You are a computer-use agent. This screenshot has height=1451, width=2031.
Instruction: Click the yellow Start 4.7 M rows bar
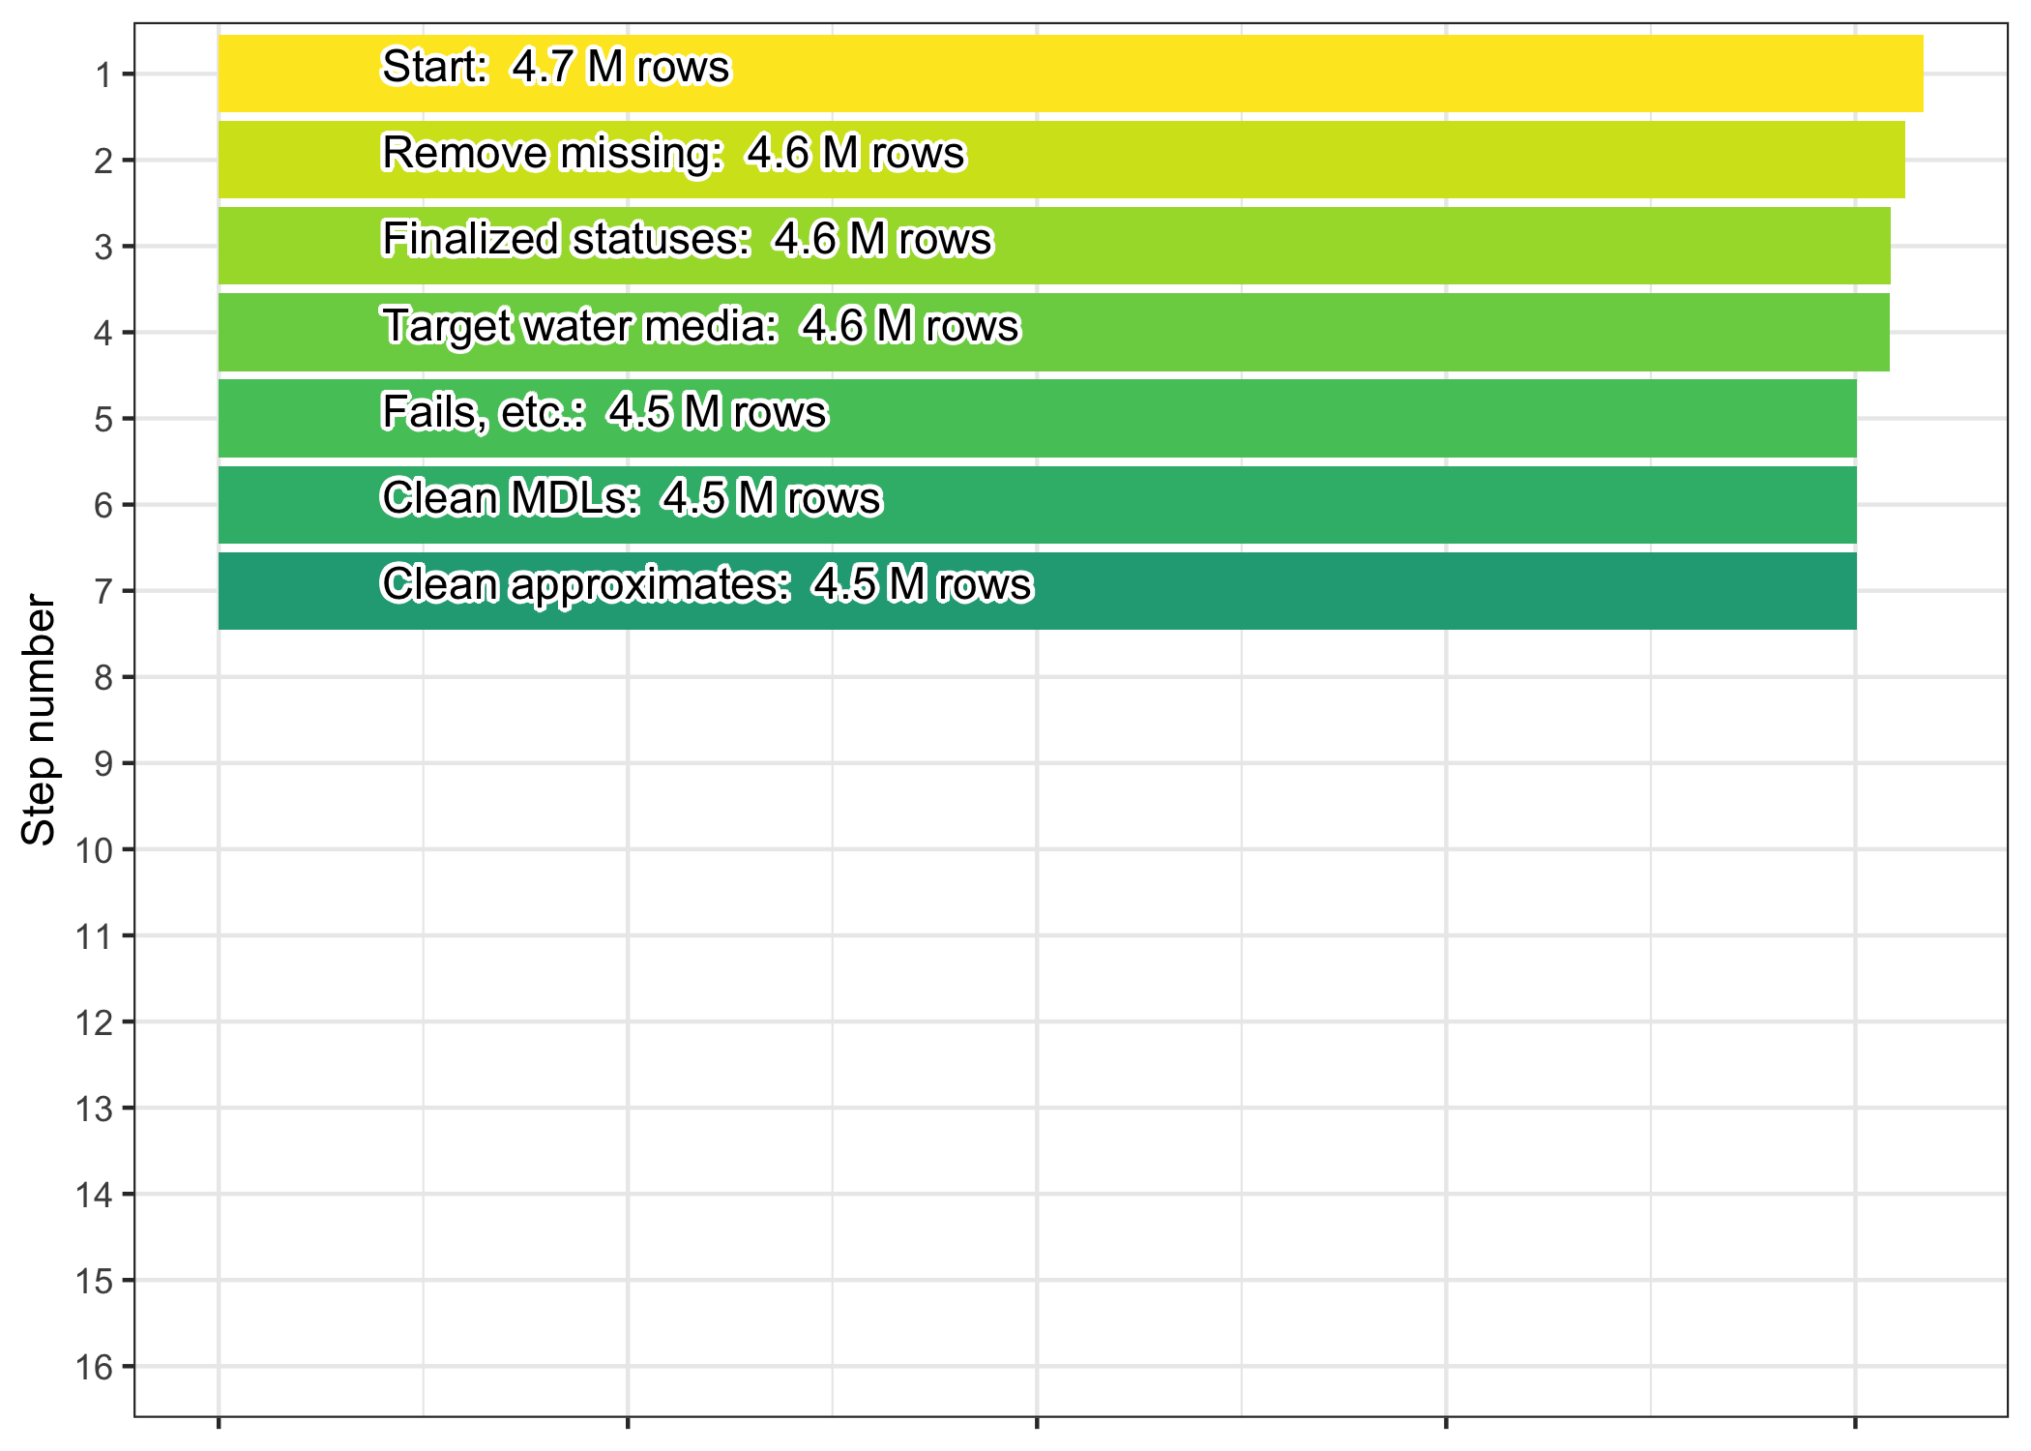[1071, 74]
